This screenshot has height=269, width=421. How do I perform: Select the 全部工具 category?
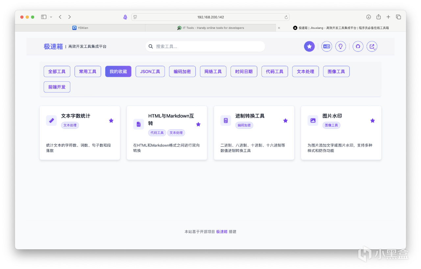[x=57, y=72]
